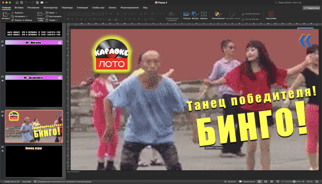
Task: Click zoom in plus icon
Action: (x=303, y=181)
